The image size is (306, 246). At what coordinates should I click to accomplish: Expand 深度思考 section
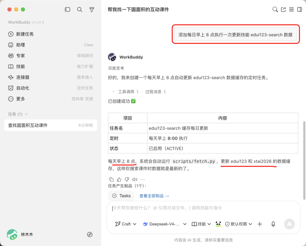pyautogui.click(x=116, y=68)
